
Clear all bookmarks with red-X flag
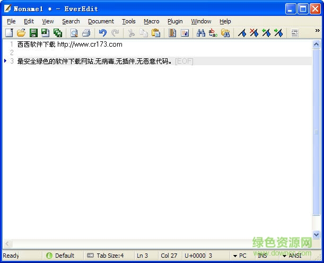coord(254,33)
